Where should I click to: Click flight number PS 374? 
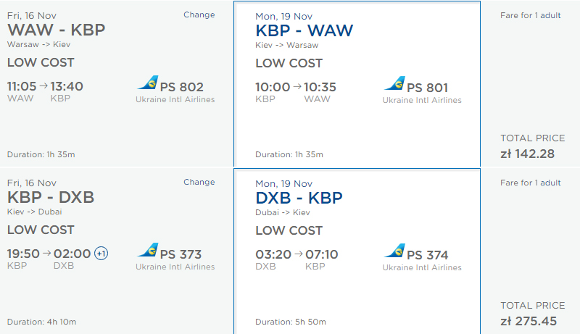pyautogui.click(x=427, y=255)
